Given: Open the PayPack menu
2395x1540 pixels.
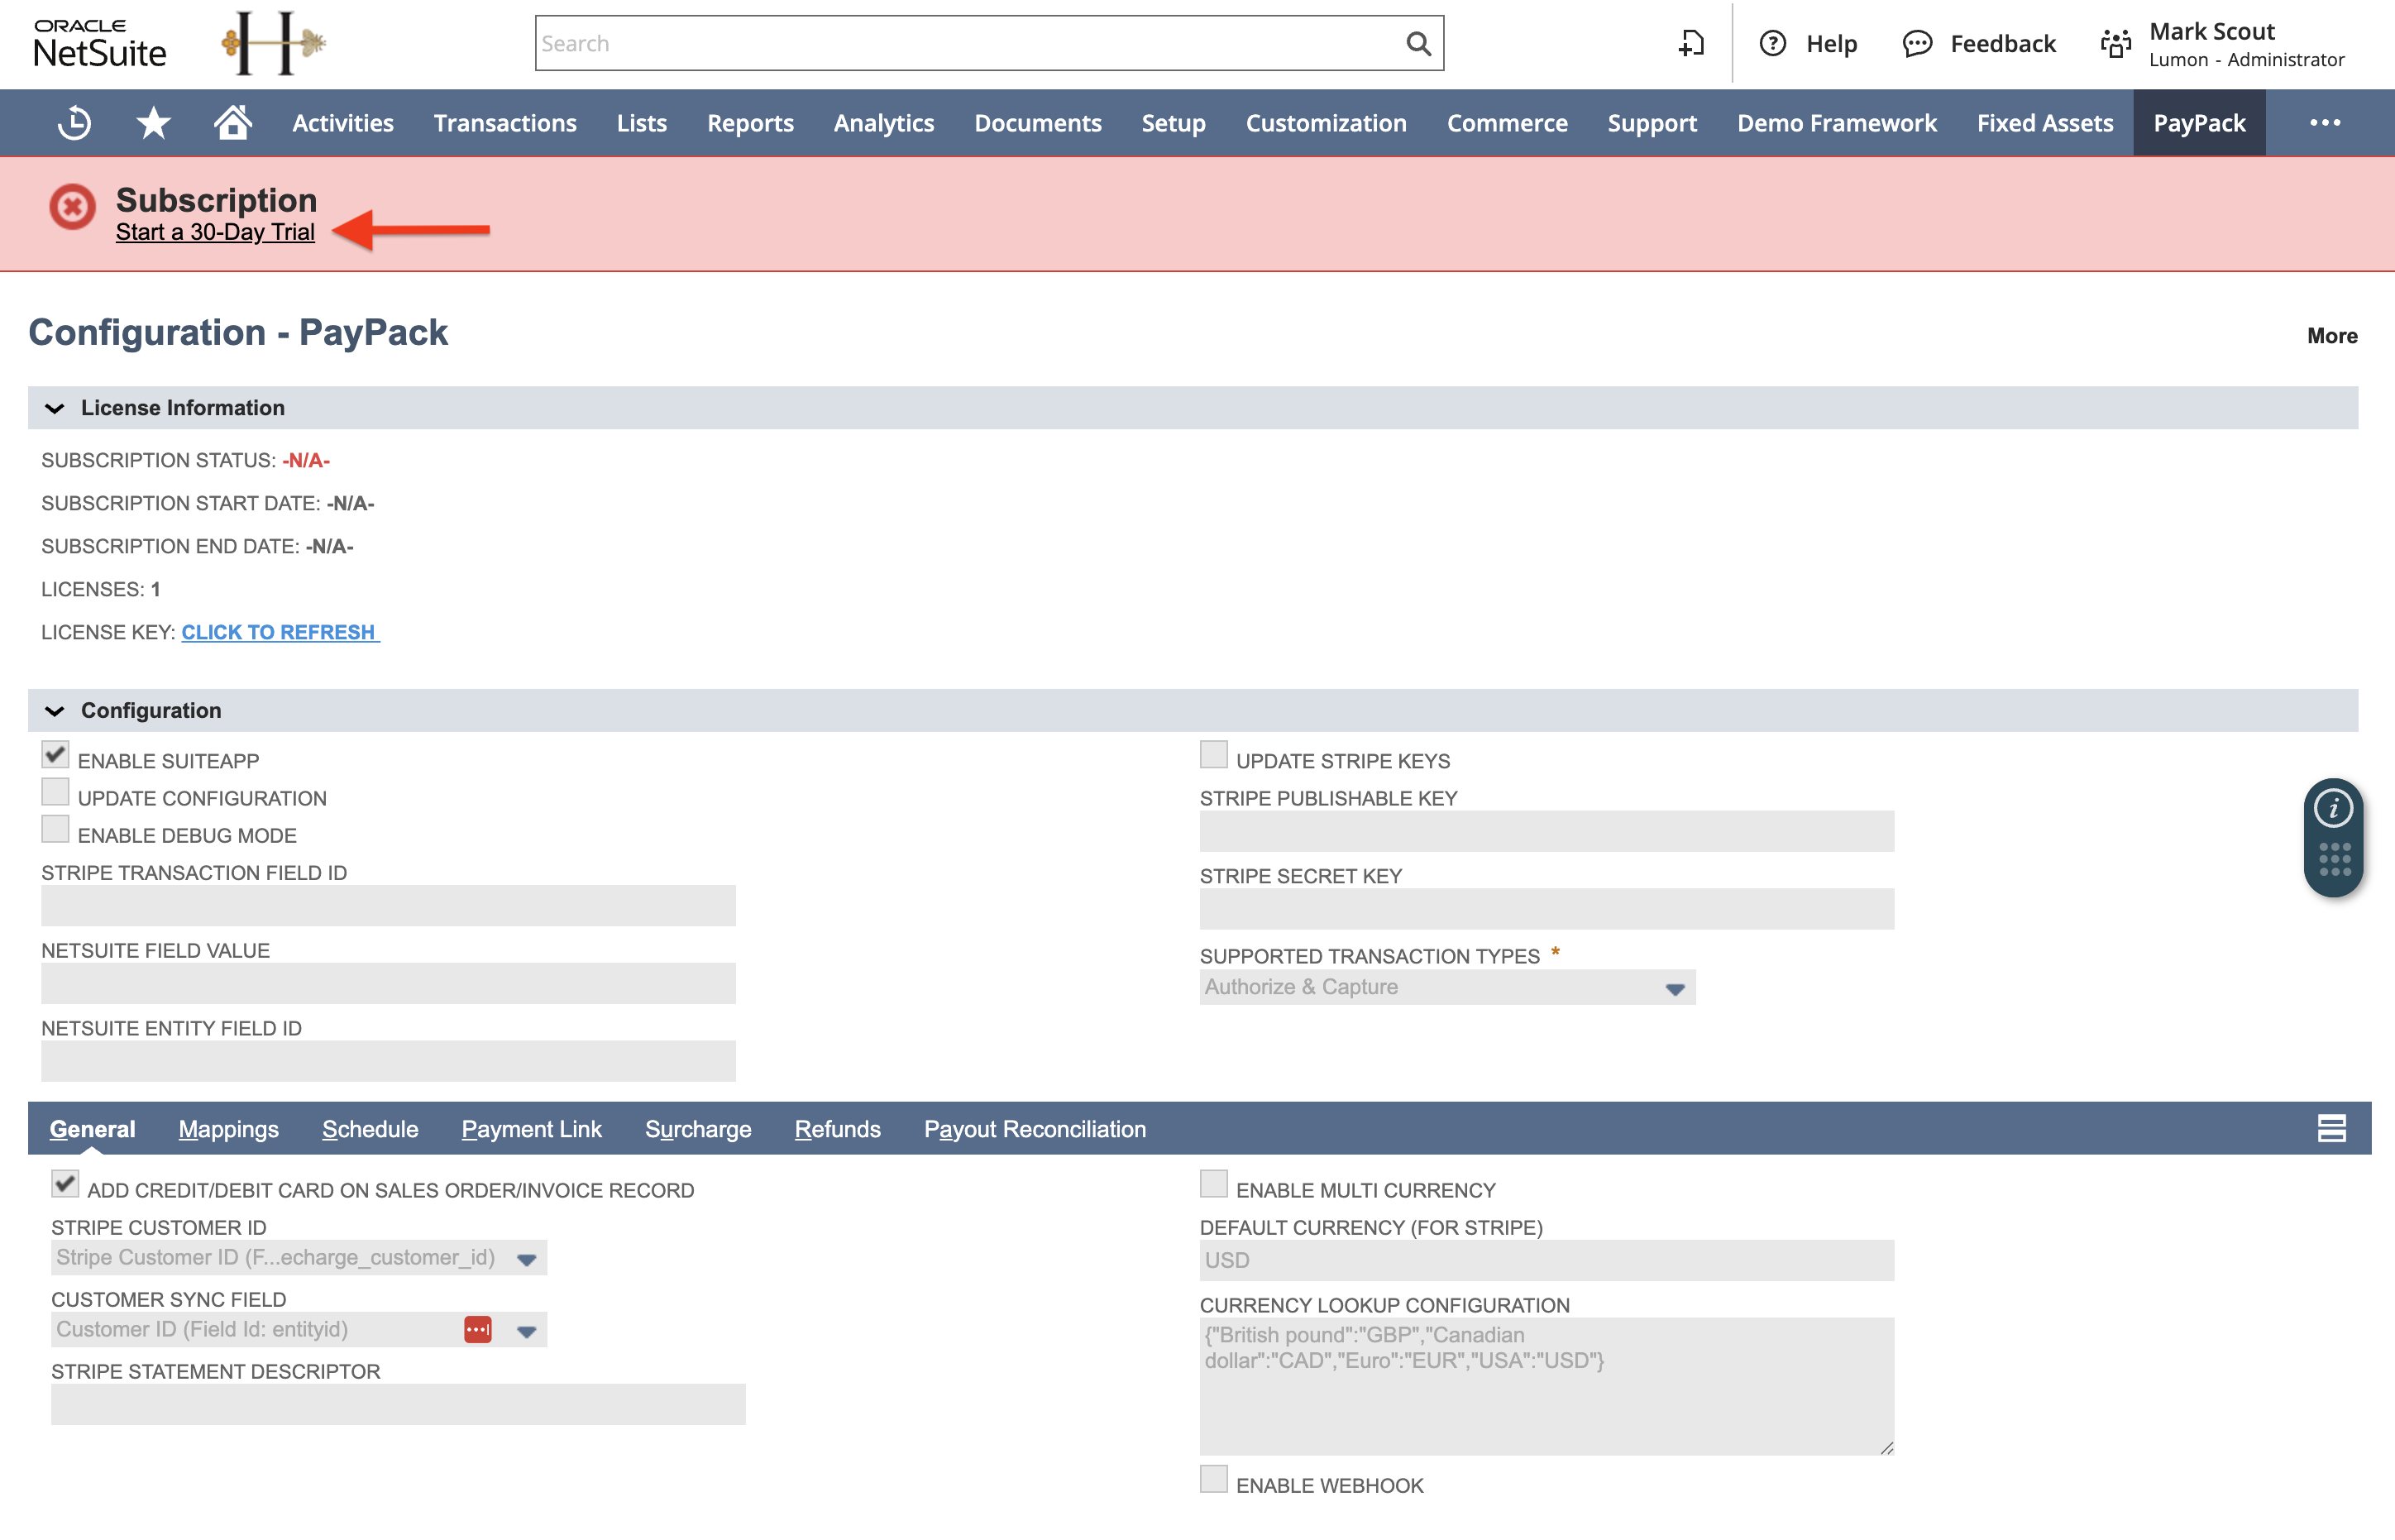Looking at the screenshot, I should 2199,123.
